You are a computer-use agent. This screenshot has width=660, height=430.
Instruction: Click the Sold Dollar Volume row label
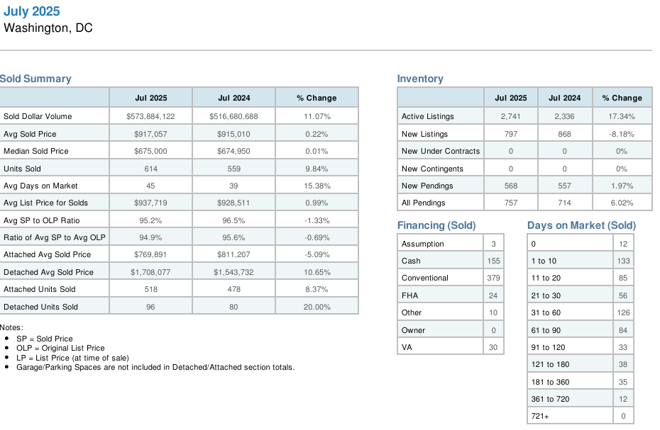point(38,116)
